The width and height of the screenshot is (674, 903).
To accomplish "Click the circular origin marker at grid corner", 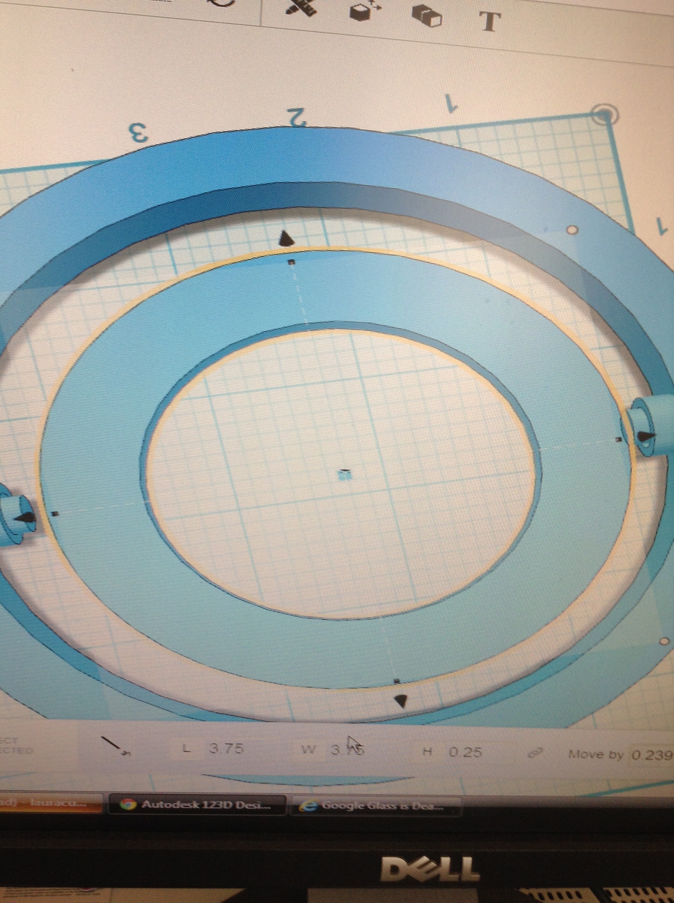I will [x=605, y=114].
